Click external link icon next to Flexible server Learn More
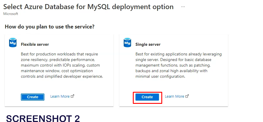This screenshot has width=263, height=122. [x=73, y=96]
